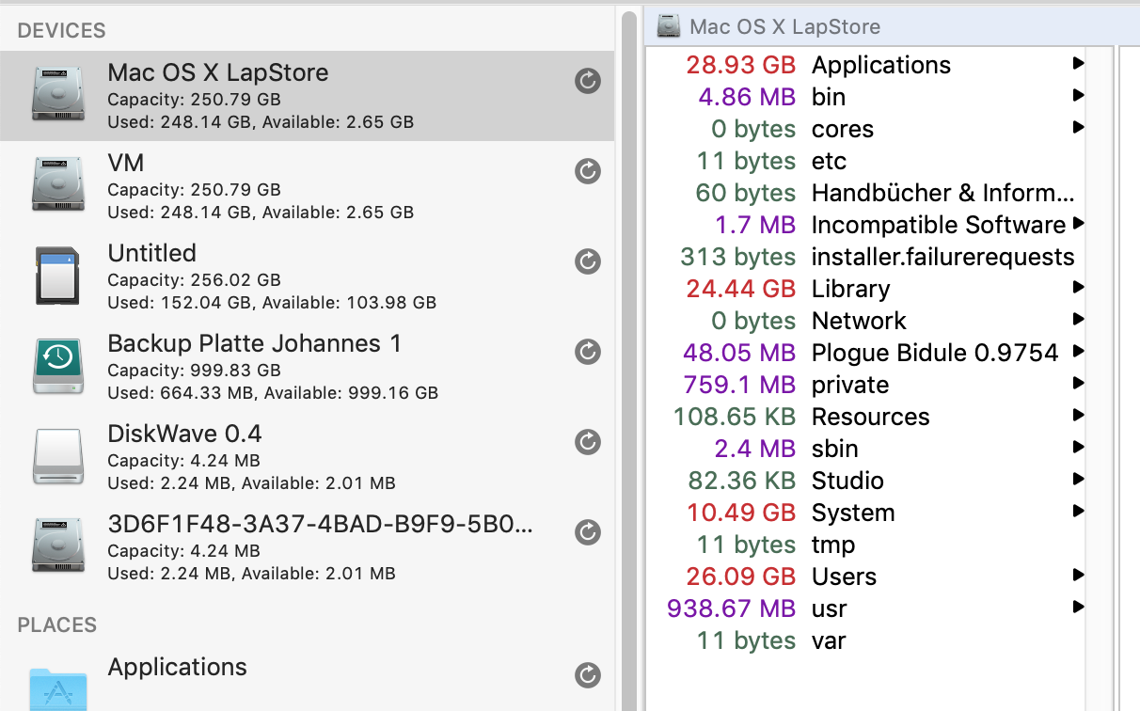Expand the Incompatible Software arrow

[1078, 224]
